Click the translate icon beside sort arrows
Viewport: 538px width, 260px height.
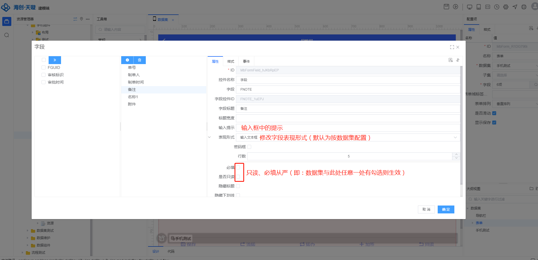coord(450,60)
